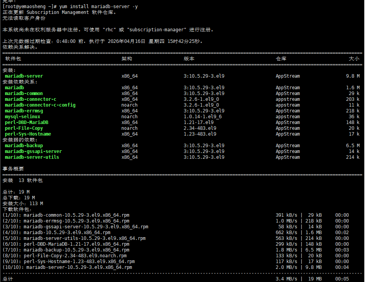
Task: Select the green 'perl-Sys-Hostname' package name
Action: click(28, 134)
